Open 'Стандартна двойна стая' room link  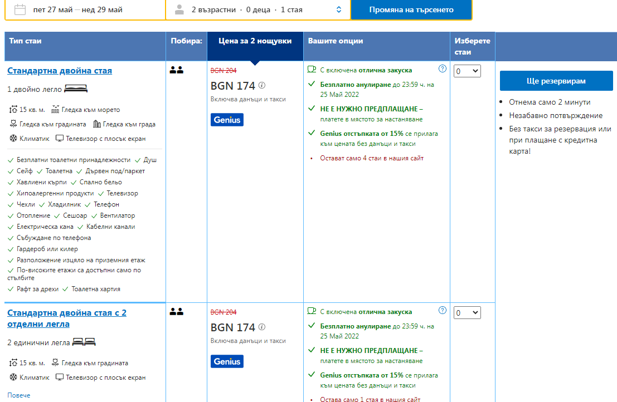point(60,71)
